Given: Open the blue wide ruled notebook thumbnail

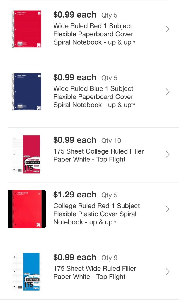Looking at the screenshot, I should point(26,92).
